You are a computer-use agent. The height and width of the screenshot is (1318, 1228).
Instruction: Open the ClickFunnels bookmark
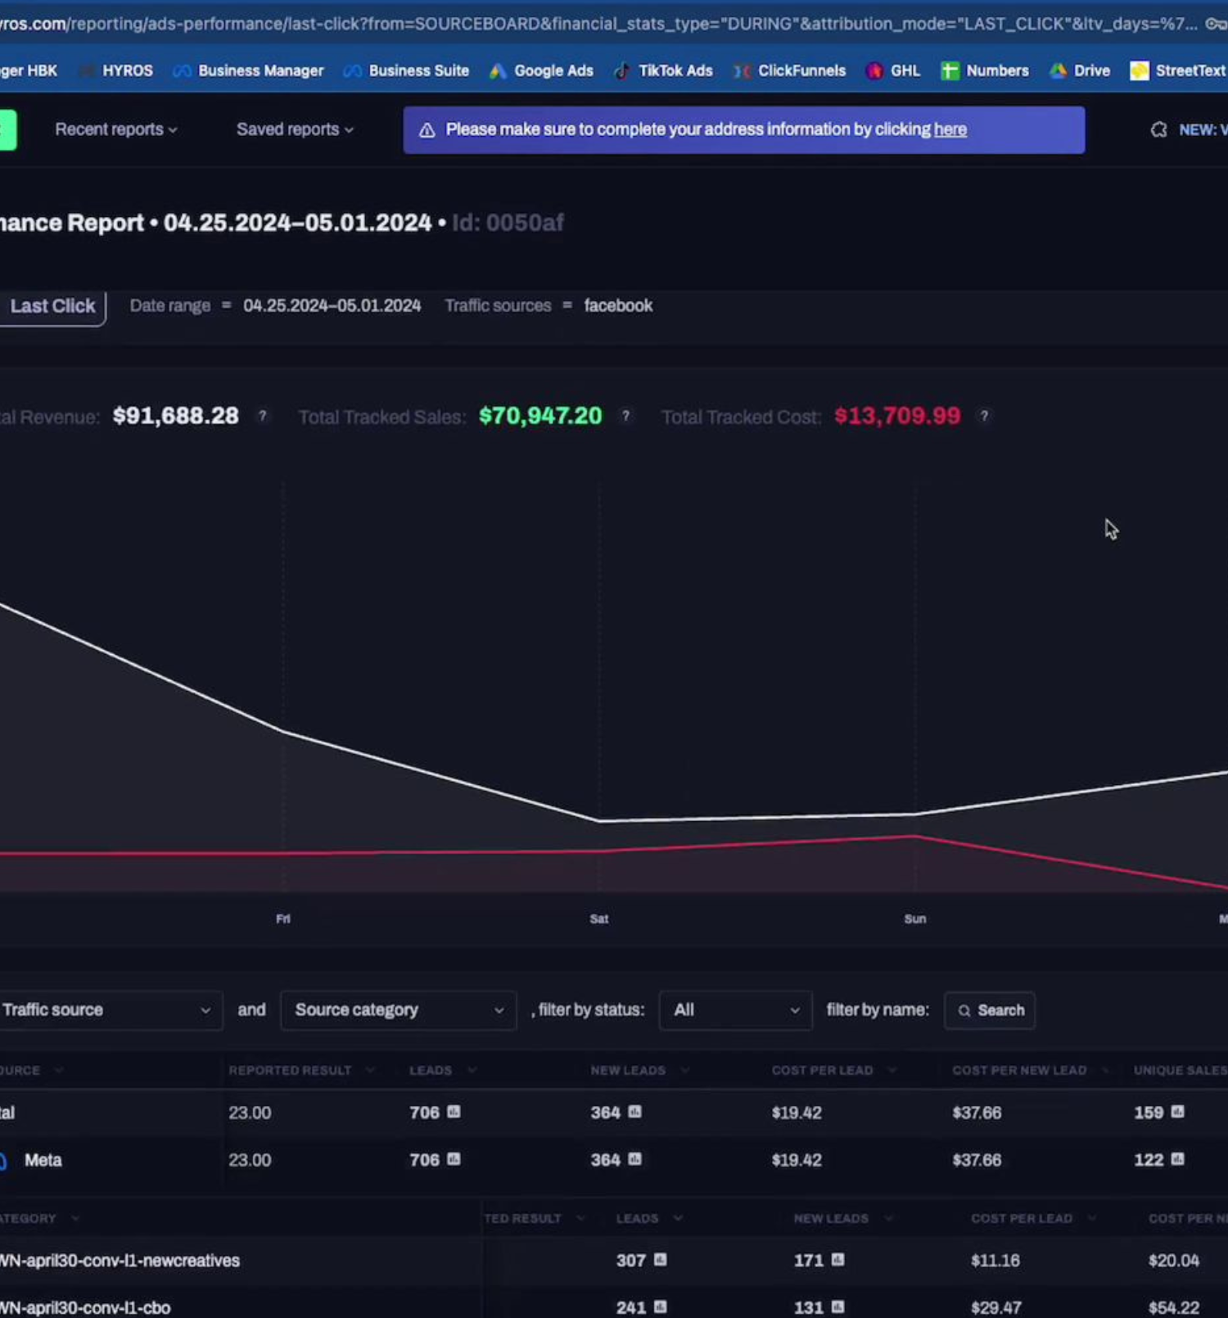(x=789, y=70)
